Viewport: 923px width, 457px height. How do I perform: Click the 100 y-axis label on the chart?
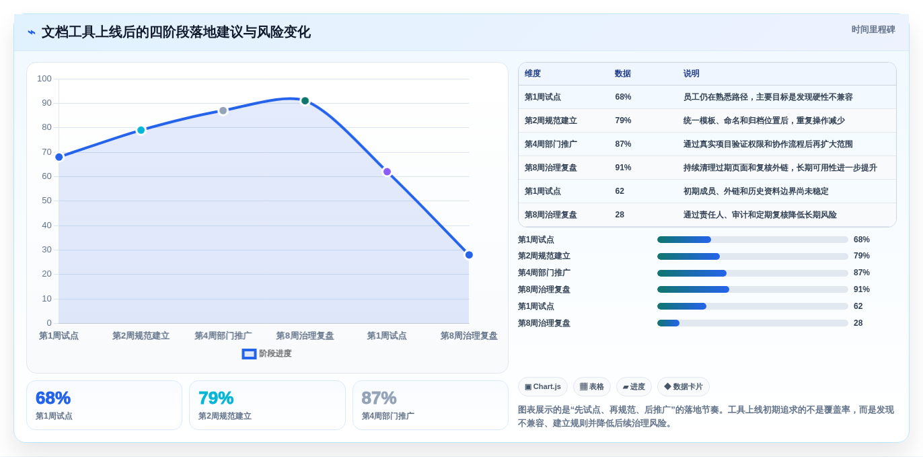pyautogui.click(x=44, y=79)
